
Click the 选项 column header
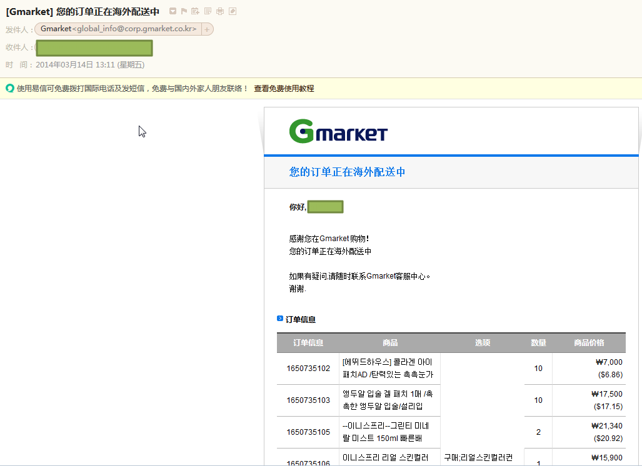483,343
